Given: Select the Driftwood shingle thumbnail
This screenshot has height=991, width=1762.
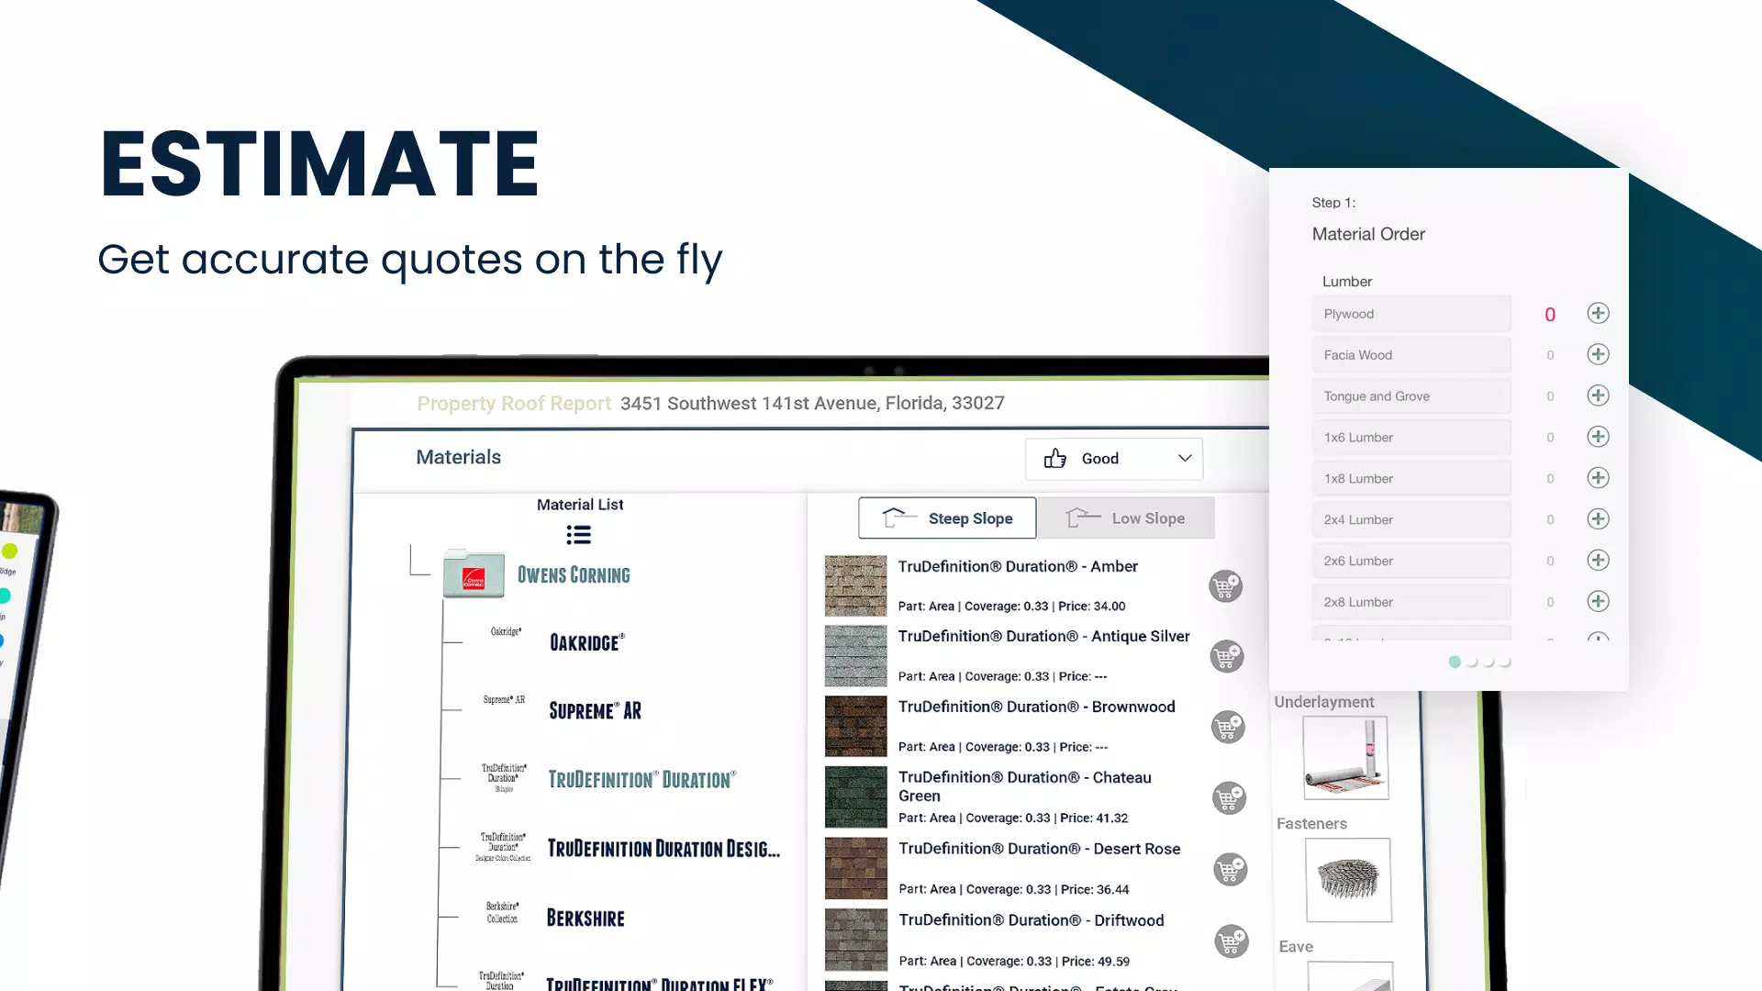Looking at the screenshot, I should [x=855, y=940].
